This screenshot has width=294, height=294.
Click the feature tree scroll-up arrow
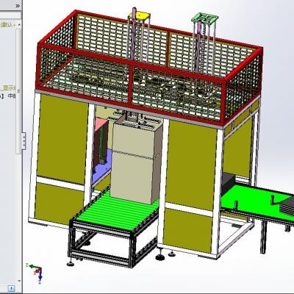point(19,25)
